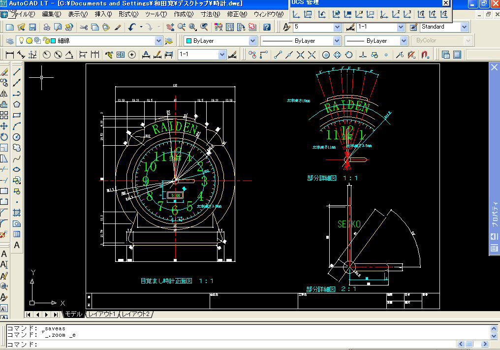Viewport: 500px width, 350px height.
Task: Expand the 細線 layer dropdown
Action: (x=158, y=41)
